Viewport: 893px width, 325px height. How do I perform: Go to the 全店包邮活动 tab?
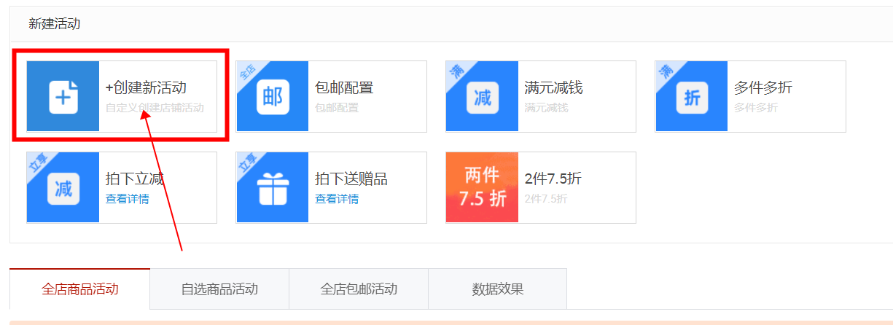(359, 289)
